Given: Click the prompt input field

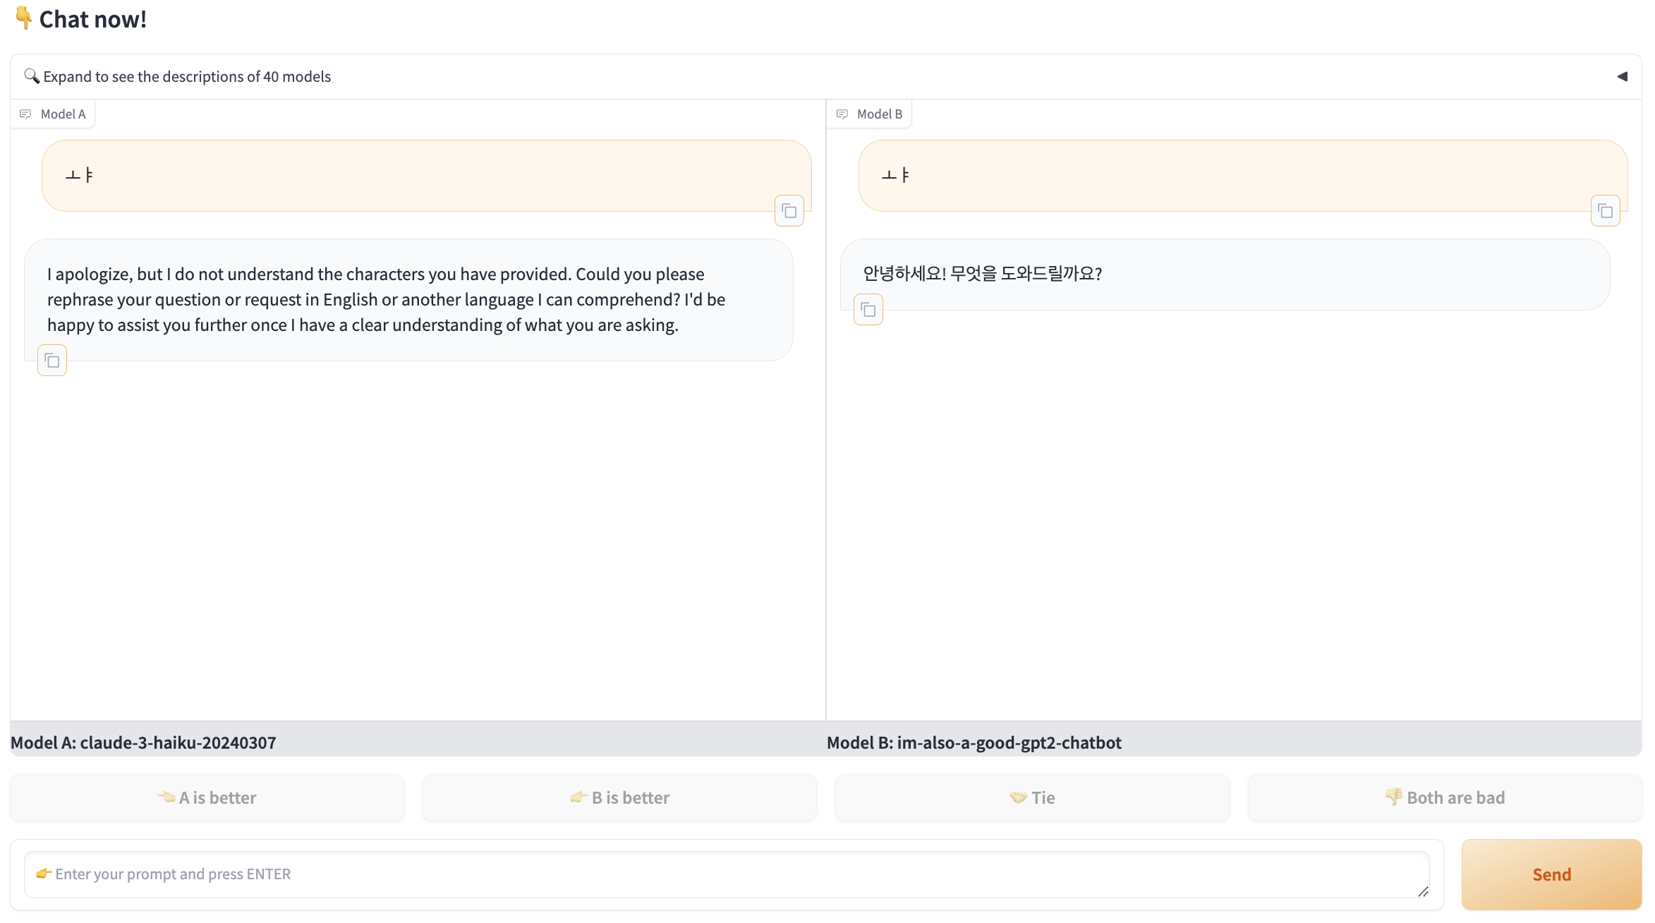Looking at the screenshot, I should 726,874.
